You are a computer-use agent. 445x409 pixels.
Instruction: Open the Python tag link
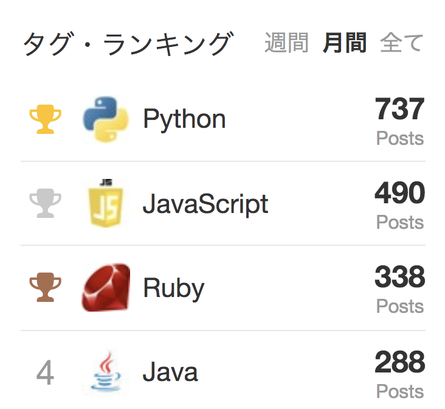(x=184, y=119)
